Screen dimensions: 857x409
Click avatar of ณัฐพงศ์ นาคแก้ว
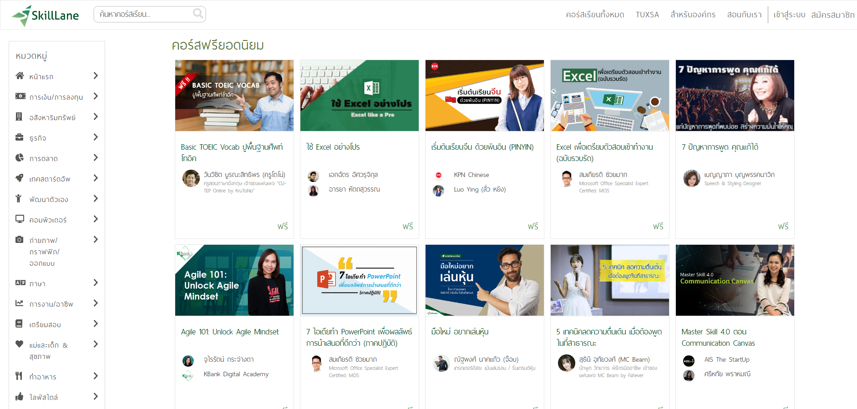[441, 363]
